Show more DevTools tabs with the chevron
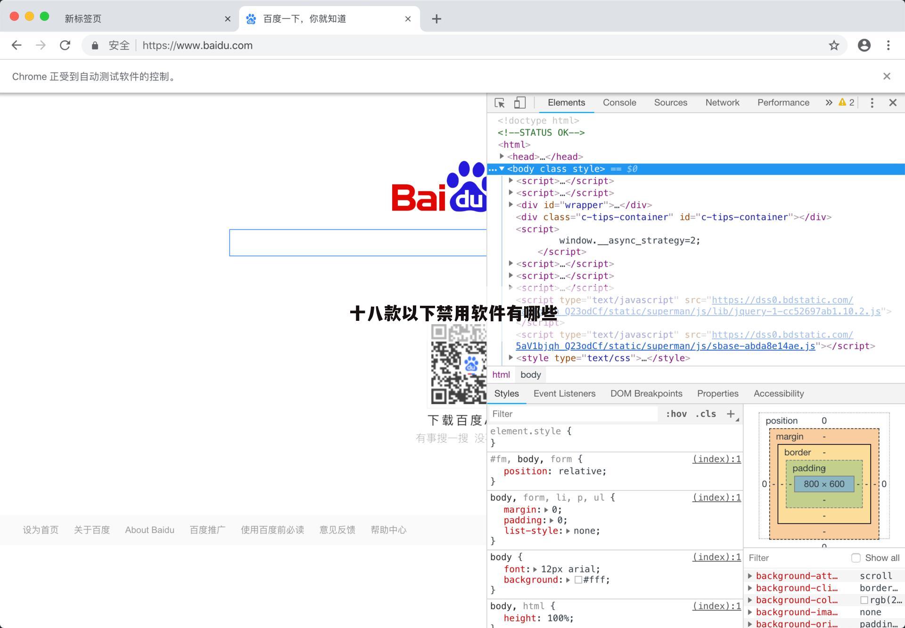This screenshot has height=628, width=905. point(829,103)
